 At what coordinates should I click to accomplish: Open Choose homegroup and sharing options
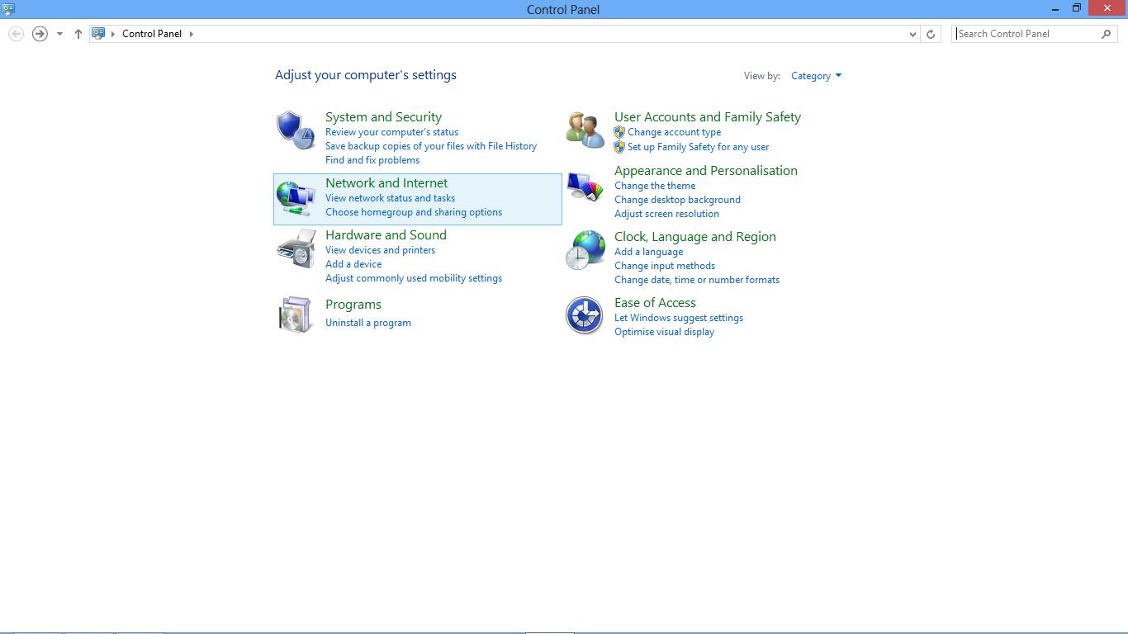point(414,212)
